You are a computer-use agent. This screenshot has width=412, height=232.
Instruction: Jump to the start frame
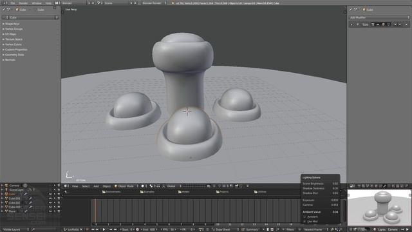[x=93, y=229]
